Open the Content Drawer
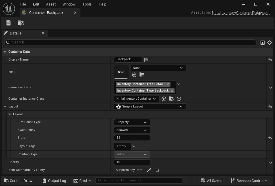The width and height of the screenshot is (275, 186). point(20,180)
